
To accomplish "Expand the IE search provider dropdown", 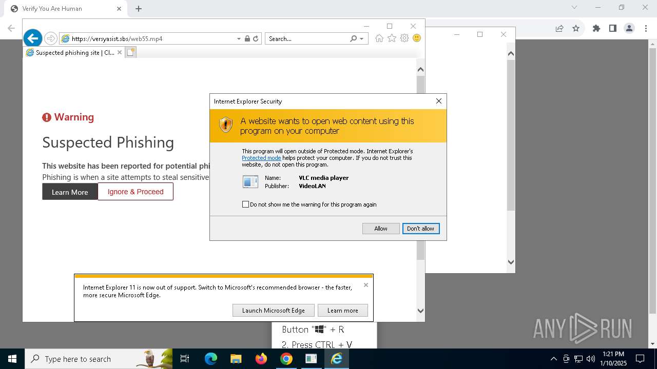I will coord(362,38).
